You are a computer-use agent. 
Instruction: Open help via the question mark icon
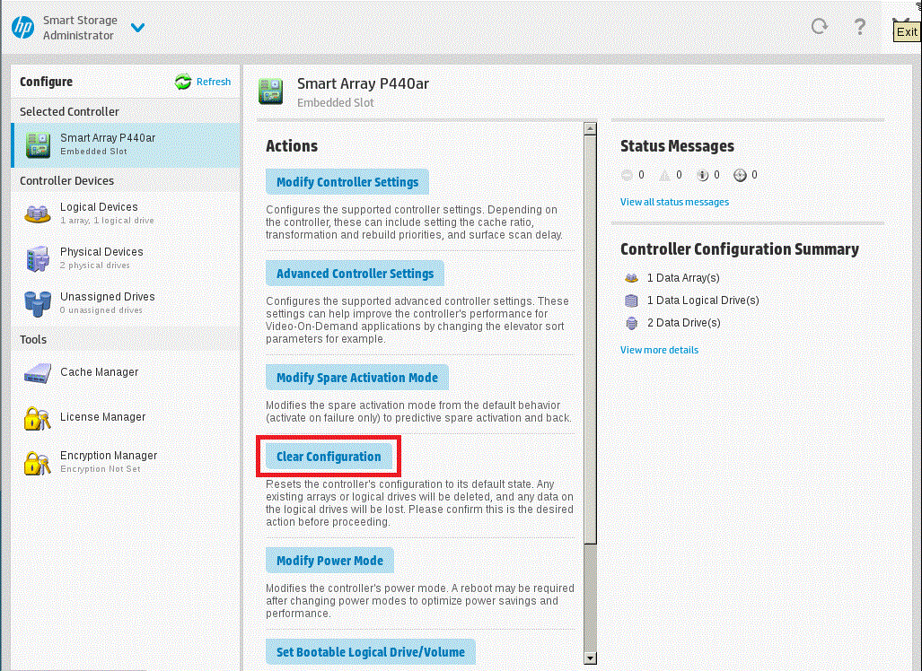pos(859,26)
